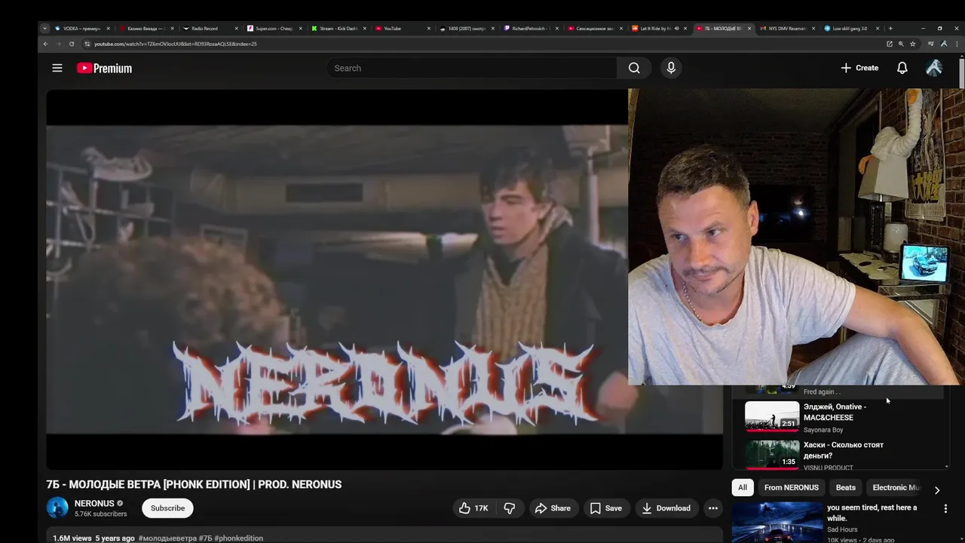Open the YouTube guide hamburger menu
965x543 pixels.
click(57, 68)
